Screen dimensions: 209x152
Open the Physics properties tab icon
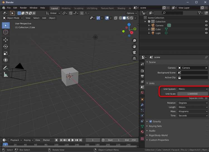(142, 115)
